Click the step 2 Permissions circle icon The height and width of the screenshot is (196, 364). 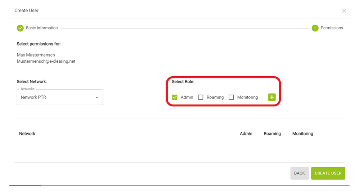(315, 28)
